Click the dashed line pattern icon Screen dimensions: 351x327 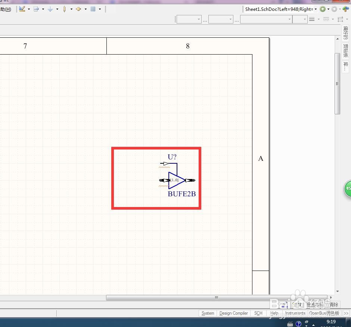(x=326, y=19)
